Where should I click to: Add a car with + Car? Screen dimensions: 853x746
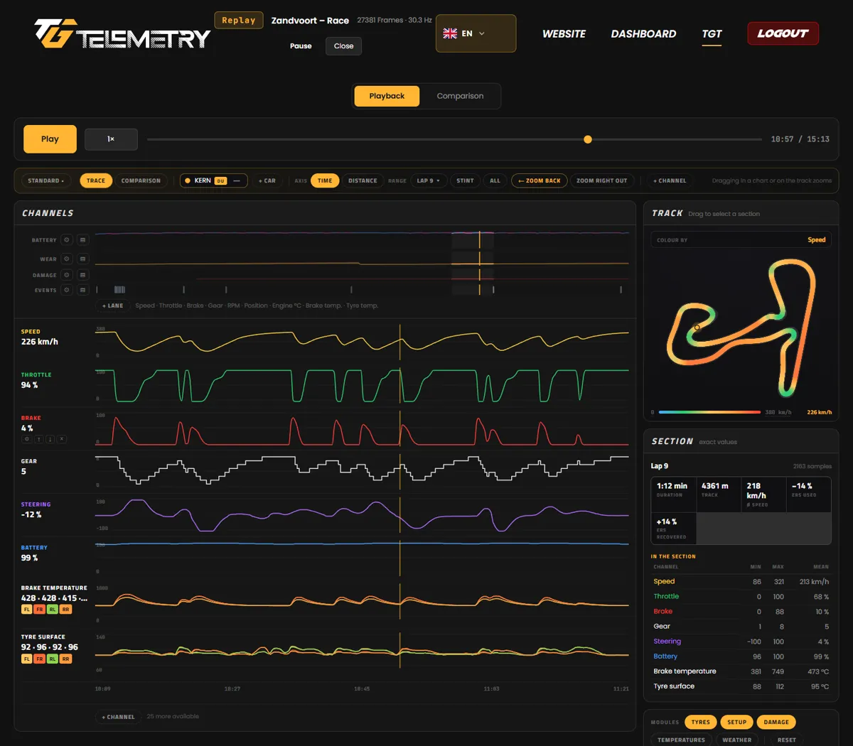(267, 180)
